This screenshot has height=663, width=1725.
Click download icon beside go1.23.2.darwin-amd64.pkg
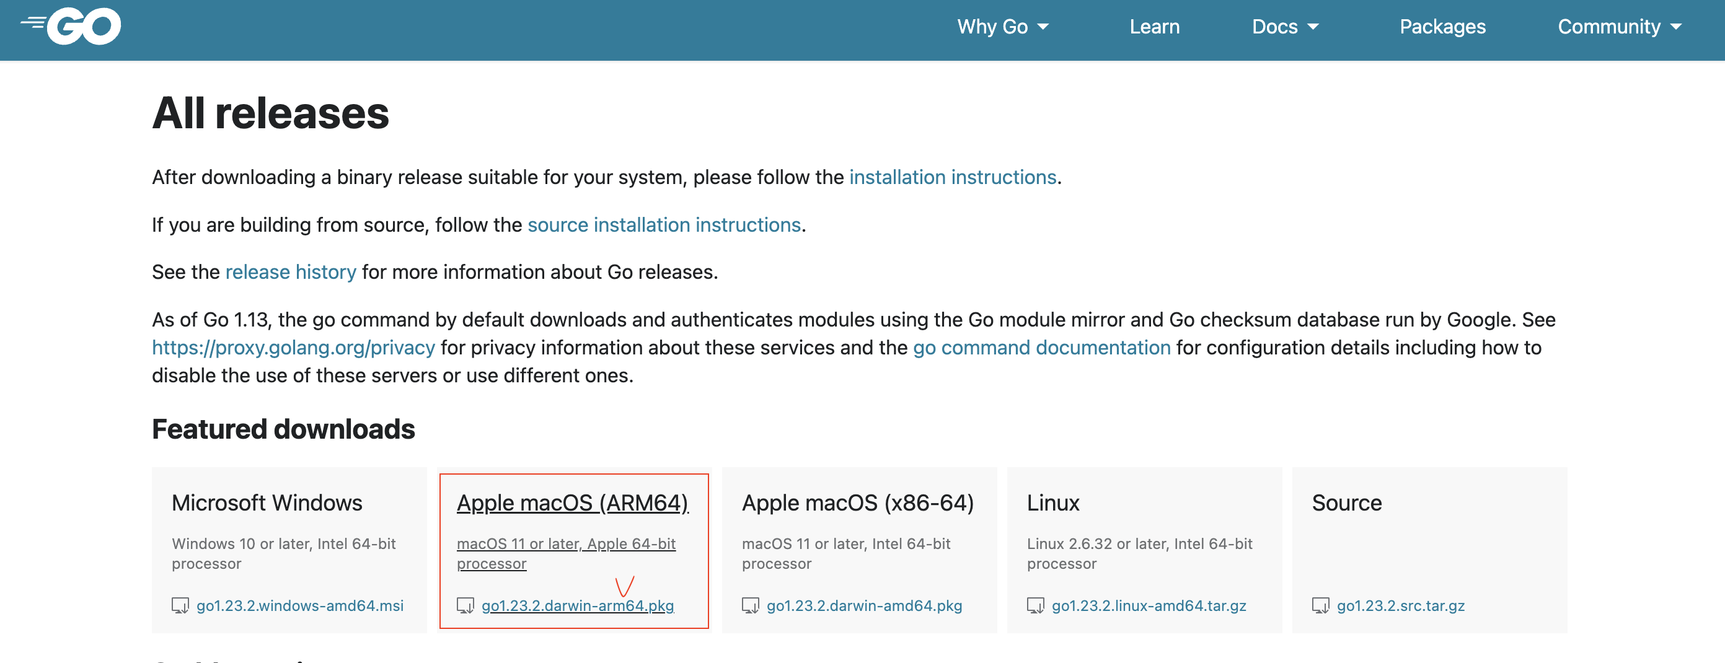coord(751,605)
